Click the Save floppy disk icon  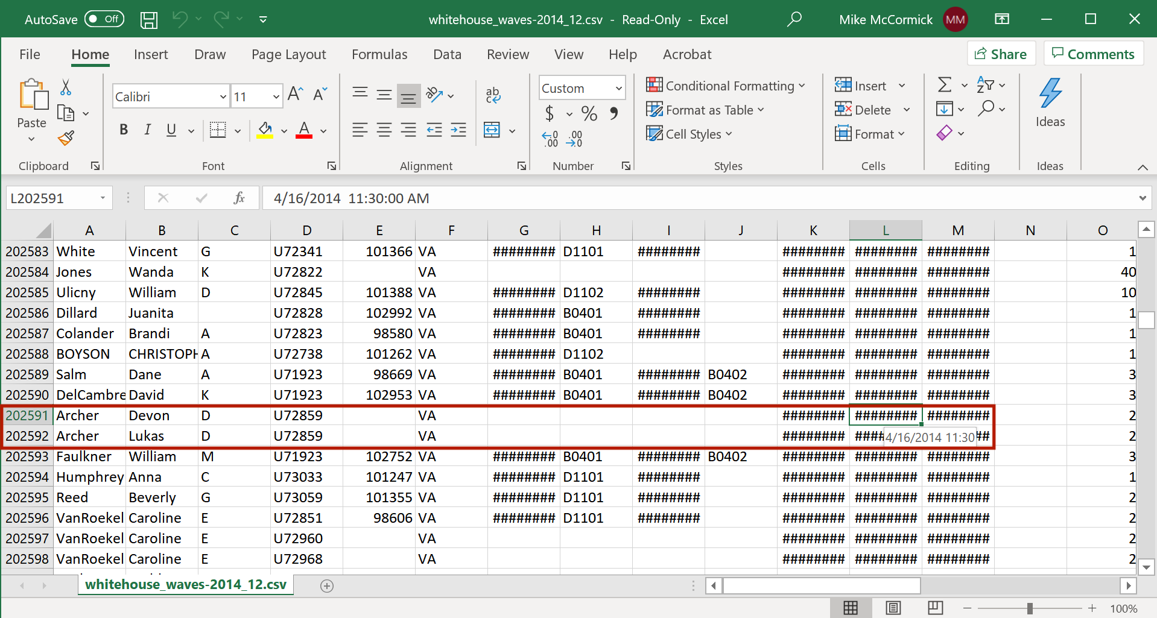click(149, 20)
